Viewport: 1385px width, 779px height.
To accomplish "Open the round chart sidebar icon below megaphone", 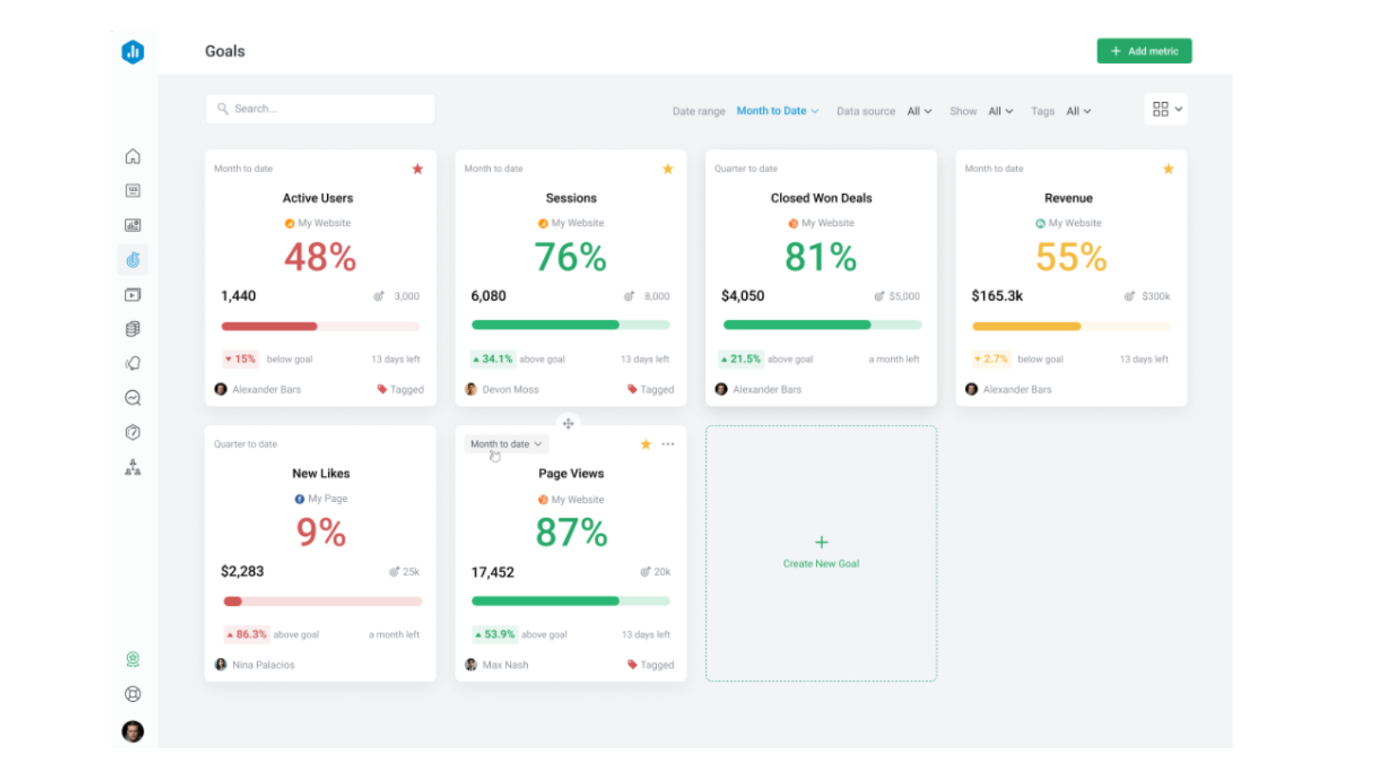I will coord(132,398).
